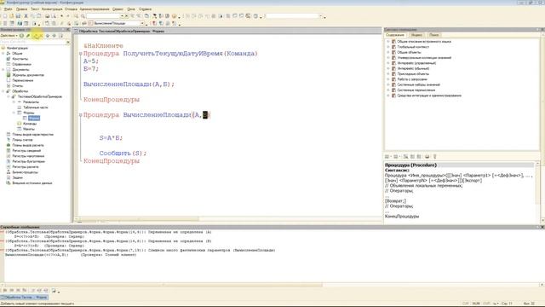
Task: Click the Cut icon in main toolbar
Action: pos(26,16)
